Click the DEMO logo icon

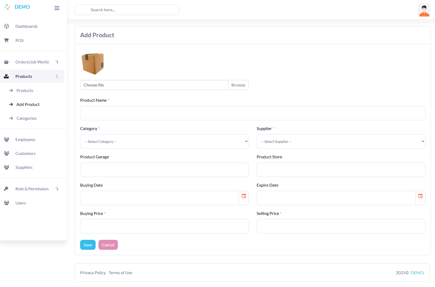point(7,7)
